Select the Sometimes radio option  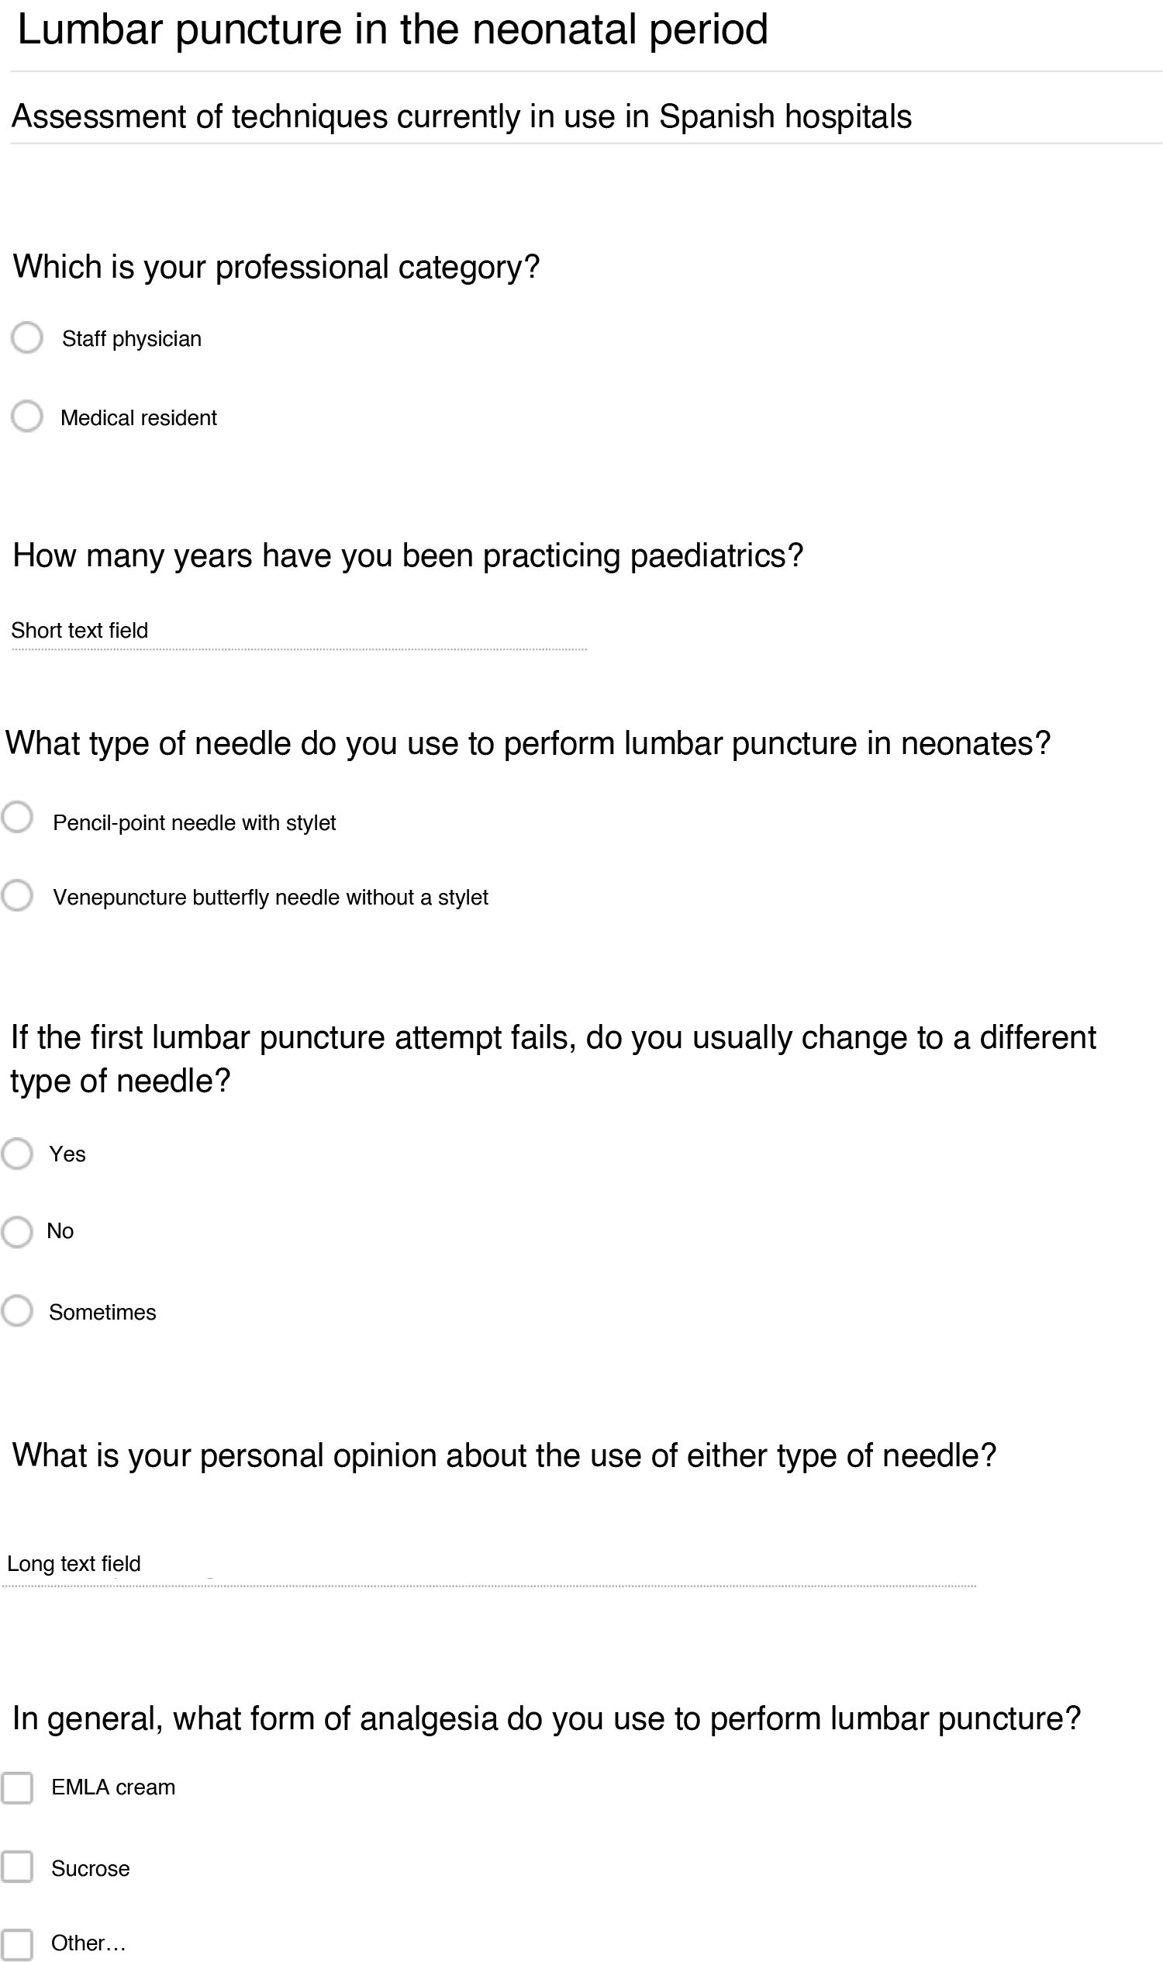pyautogui.click(x=17, y=1311)
